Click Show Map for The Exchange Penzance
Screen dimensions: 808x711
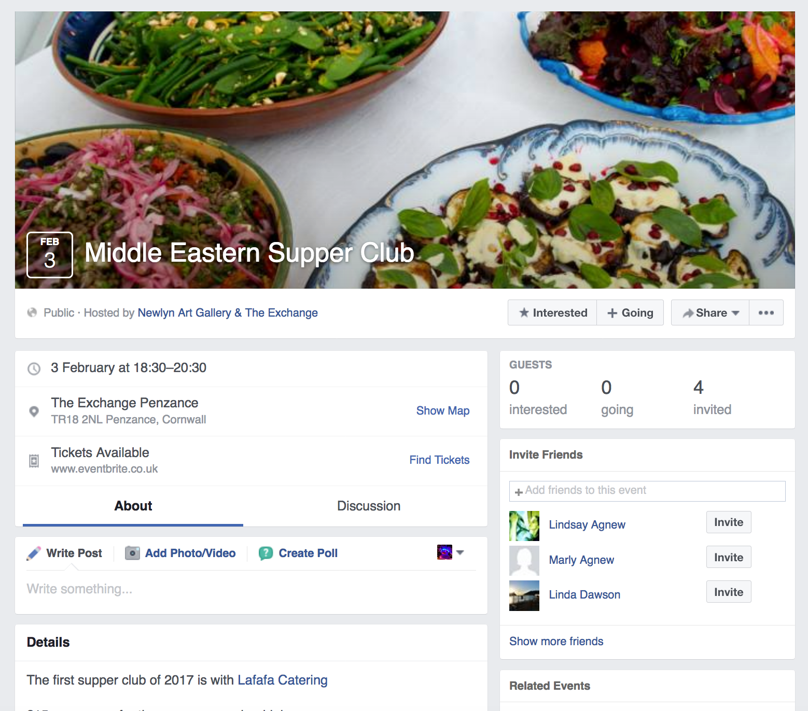pos(442,411)
